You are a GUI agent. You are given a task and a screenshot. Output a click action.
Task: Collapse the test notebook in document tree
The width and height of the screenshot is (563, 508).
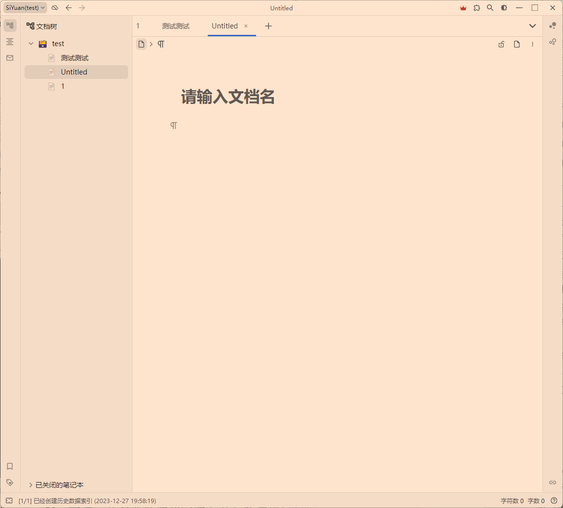click(x=30, y=43)
